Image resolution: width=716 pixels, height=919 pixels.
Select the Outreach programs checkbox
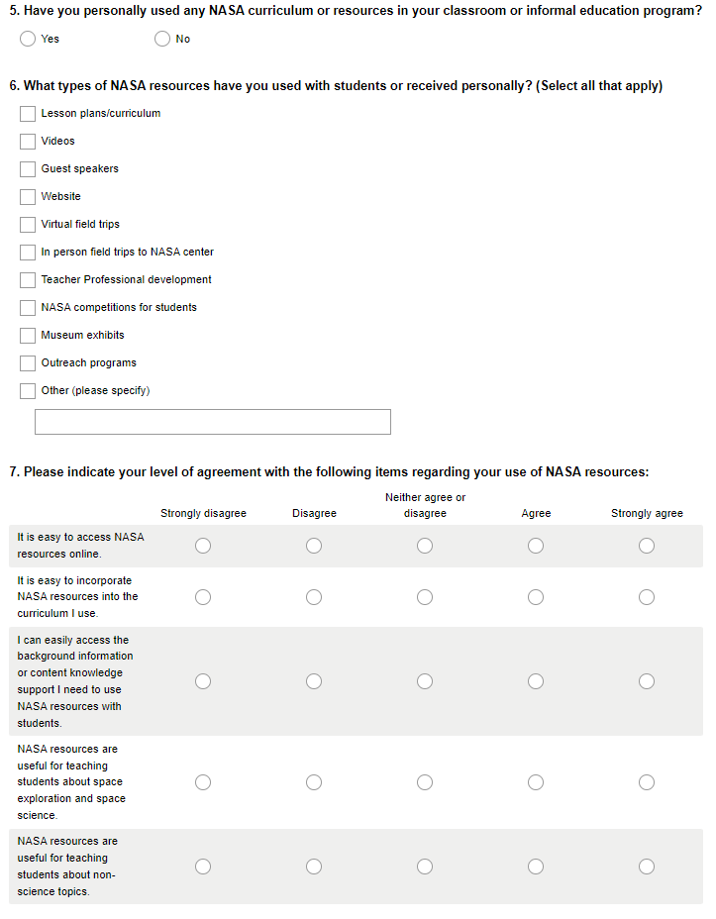28,363
